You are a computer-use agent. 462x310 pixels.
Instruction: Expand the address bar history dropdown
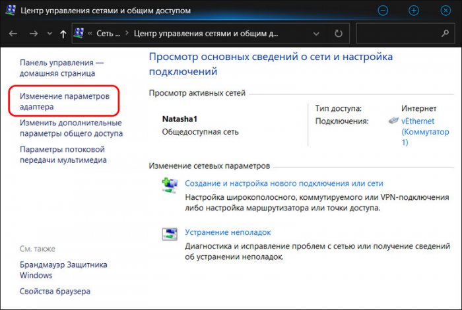pos(316,34)
